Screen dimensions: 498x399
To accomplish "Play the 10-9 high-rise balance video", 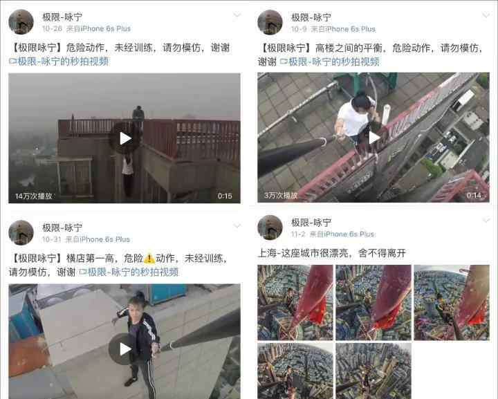I will coord(373,138).
